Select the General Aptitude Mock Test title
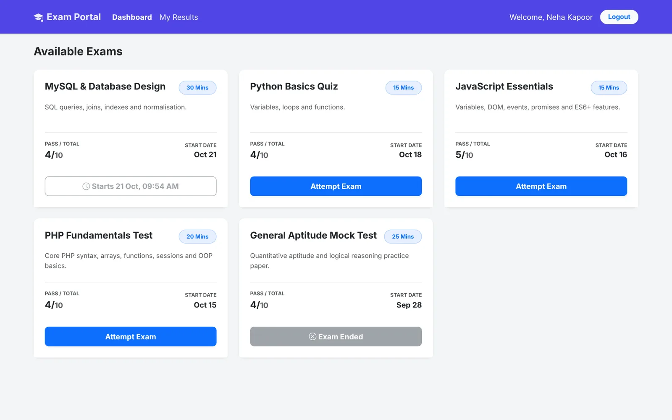This screenshot has height=420, width=672. point(313,235)
